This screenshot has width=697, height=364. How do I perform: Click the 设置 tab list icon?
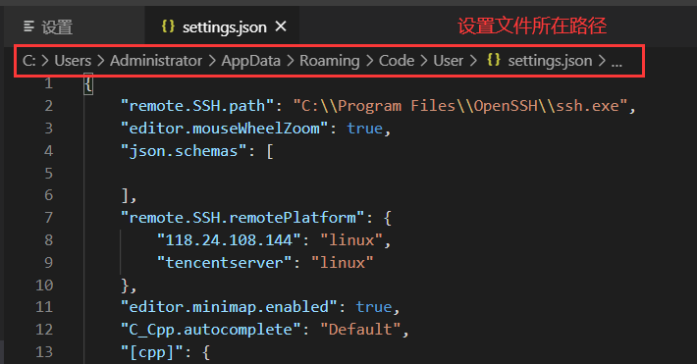click(28, 26)
